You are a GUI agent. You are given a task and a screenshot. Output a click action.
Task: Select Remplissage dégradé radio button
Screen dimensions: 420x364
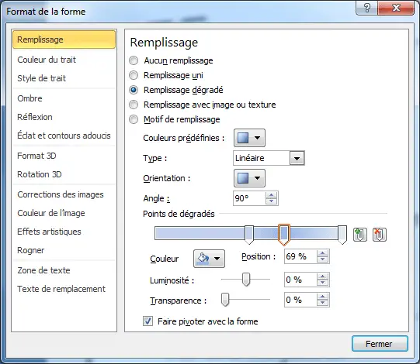(134, 90)
